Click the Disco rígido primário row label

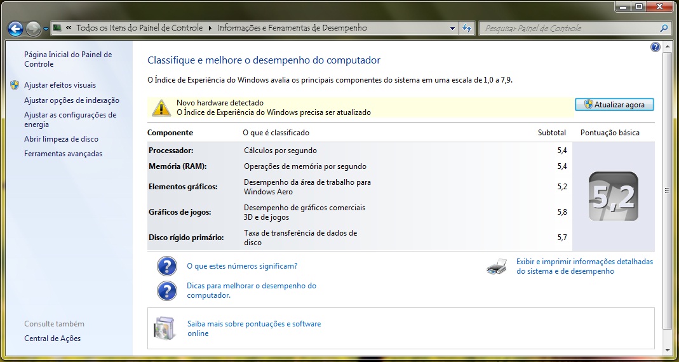click(x=186, y=238)
